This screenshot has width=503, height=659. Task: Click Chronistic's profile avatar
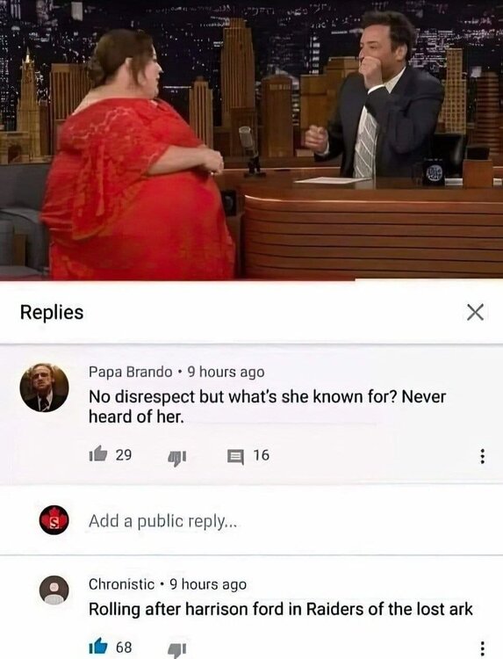pyautogui.click(x=54, y=590)
